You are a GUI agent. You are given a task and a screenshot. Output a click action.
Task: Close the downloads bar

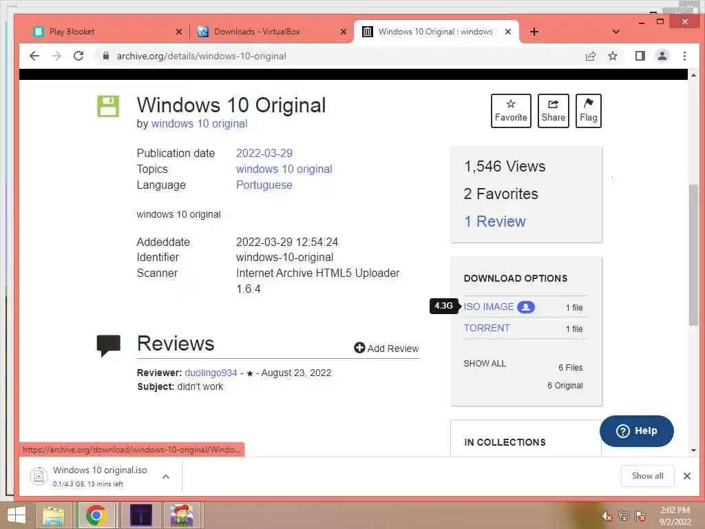coord(686,476)
